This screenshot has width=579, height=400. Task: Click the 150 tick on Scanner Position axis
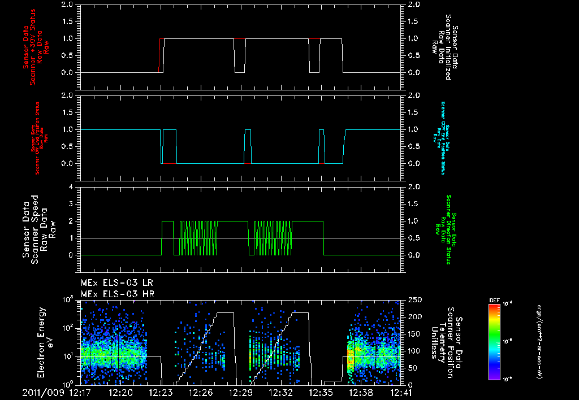point(414,334)
